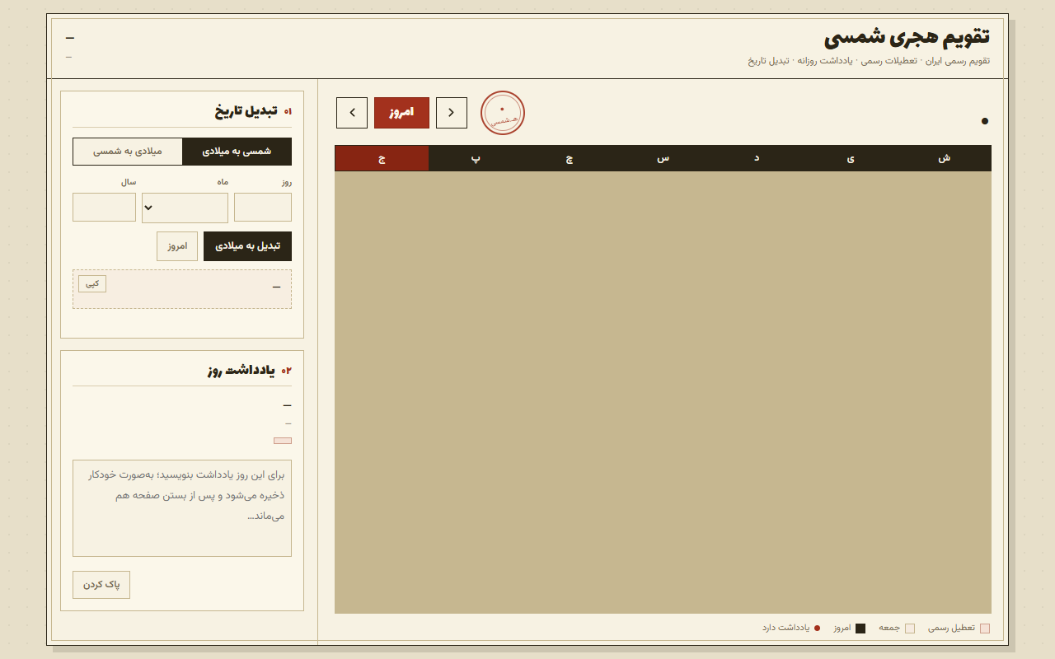Click the یادداشت روز panel heading
The width and height of the screenshot is (1055, 659).
241,371
